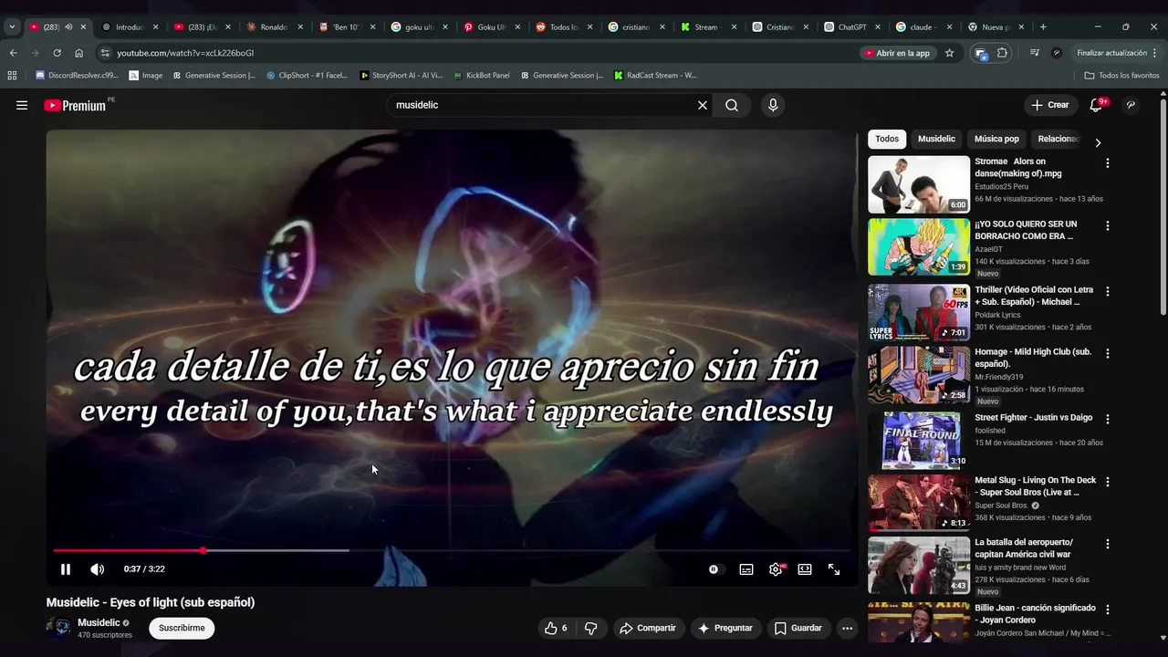Click Suscribirme button
The height and width of the screenshot is (657, 1168).
point(182,628)
